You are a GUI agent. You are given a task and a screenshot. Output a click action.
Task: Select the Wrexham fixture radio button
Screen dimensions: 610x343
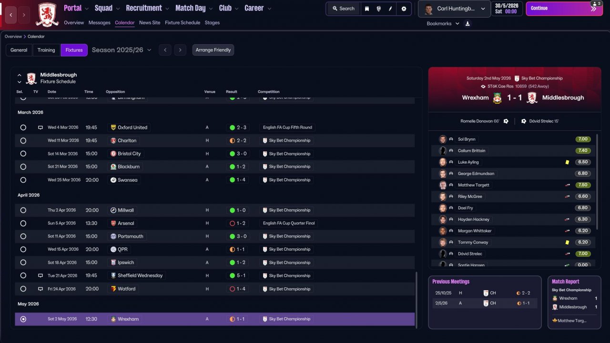pos(23,319)
